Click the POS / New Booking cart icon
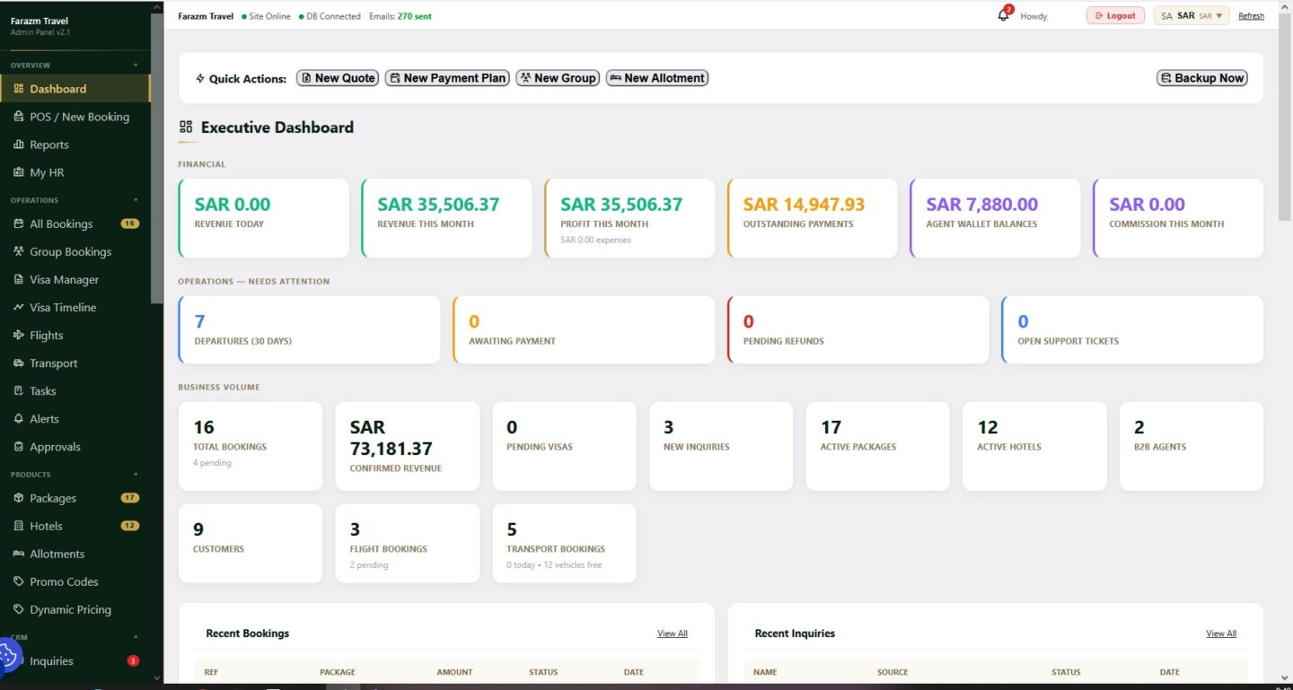 19,117
